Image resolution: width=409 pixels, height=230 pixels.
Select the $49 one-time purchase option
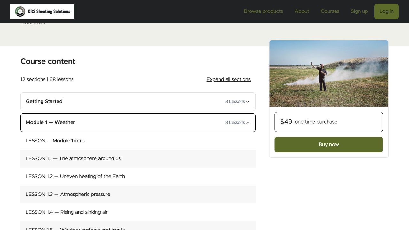329,122
